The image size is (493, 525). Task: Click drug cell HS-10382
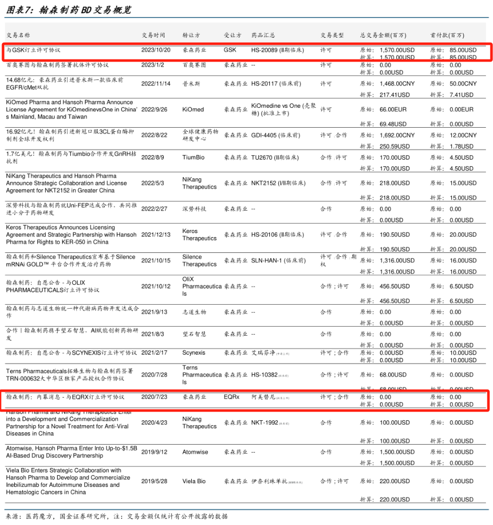coord(270,374)
